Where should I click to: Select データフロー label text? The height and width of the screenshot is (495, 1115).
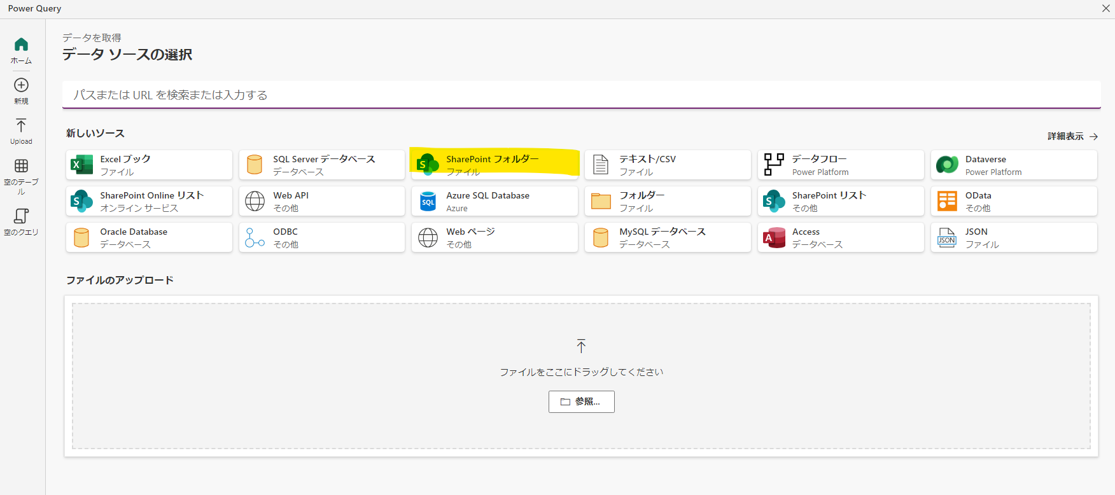820,159
